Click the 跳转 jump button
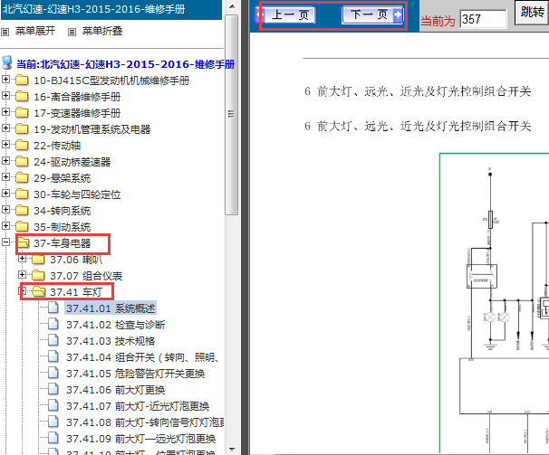The image size is (549, 455). tap(532, 13)
